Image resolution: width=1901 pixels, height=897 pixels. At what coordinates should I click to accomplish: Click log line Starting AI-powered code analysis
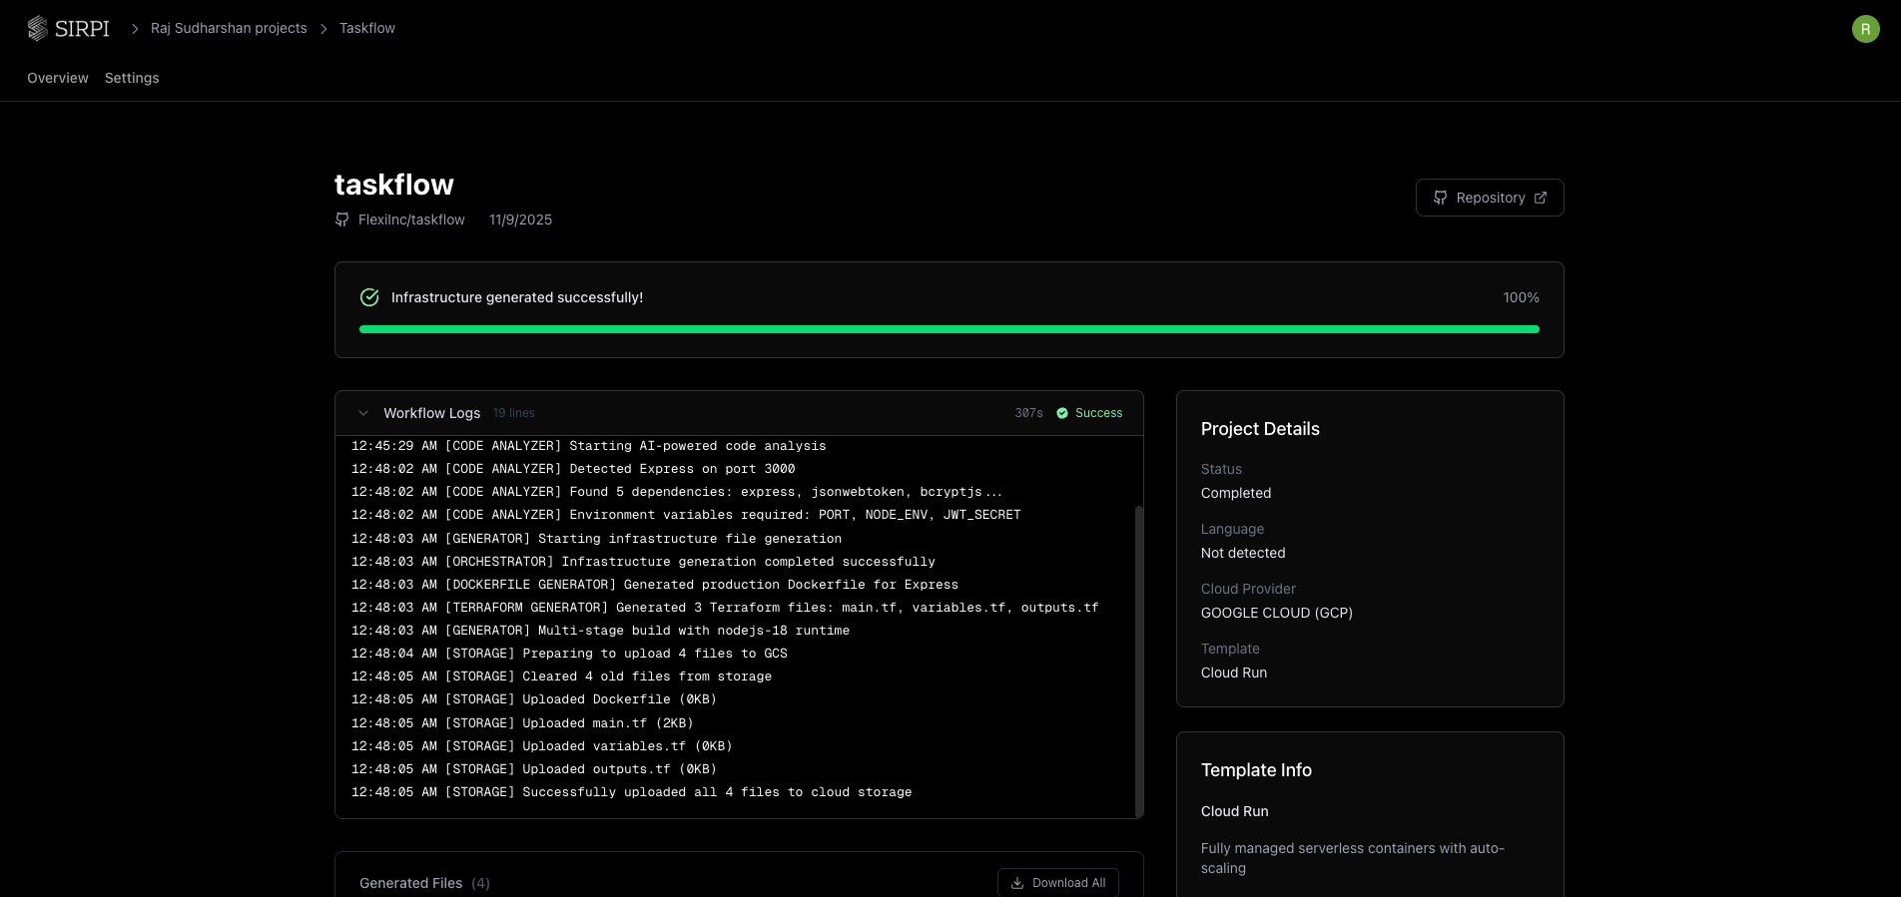(589, 446)
